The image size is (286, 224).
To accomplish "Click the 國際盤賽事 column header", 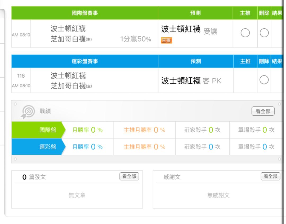I will 85,13.
